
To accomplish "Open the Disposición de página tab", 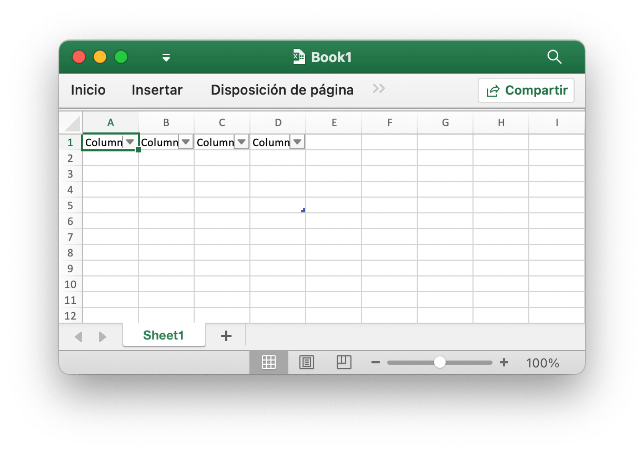I will pos(282,90).
